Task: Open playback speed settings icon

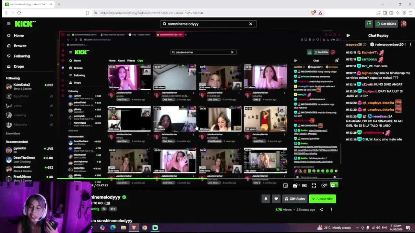Action: [x=324, y=186]
